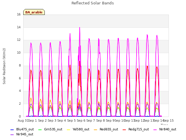Click the Sep 2 x-axis tick label
The image size is (186, 140).
(42, 120)
